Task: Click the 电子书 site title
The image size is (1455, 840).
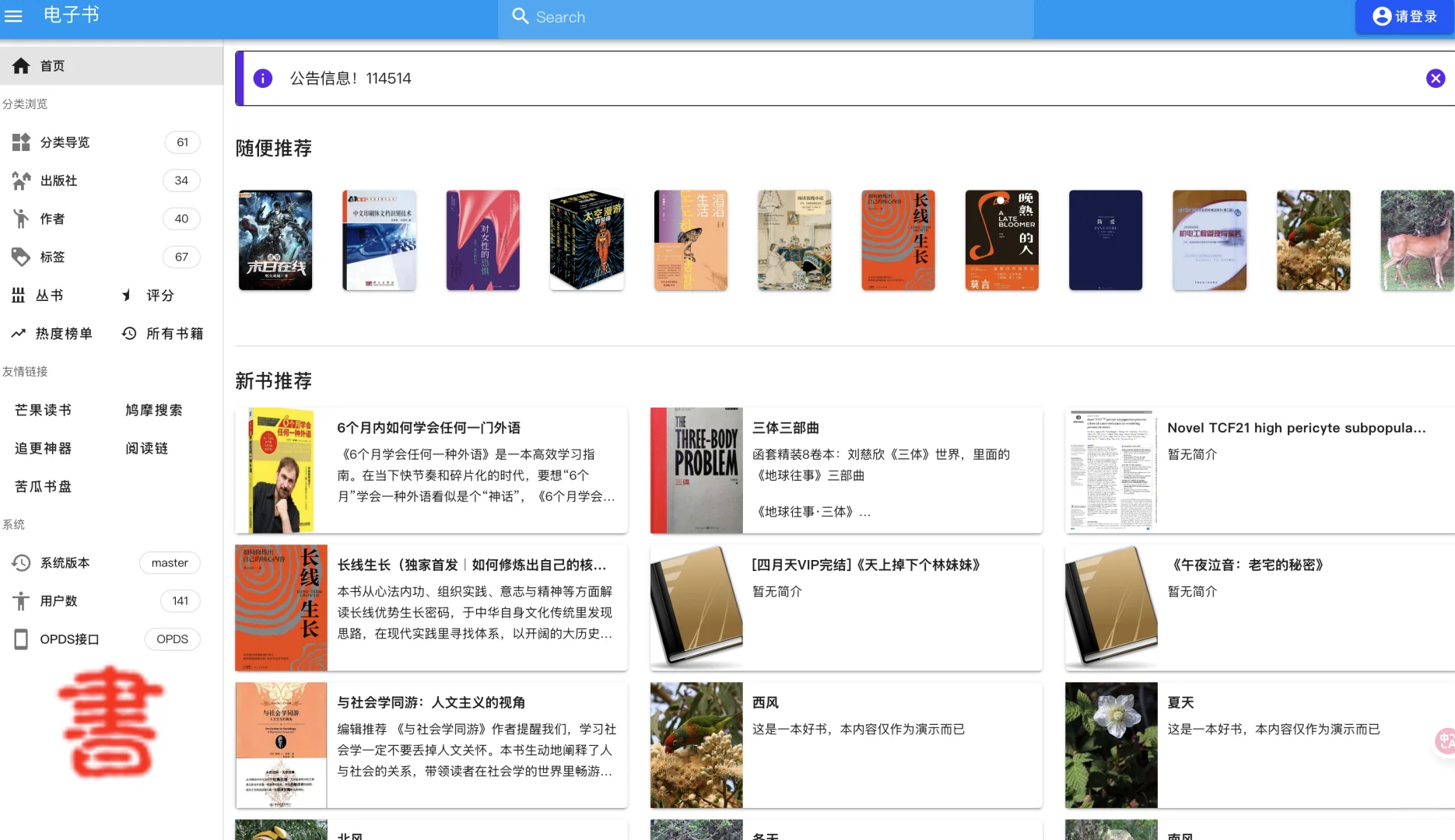Action: click(x=72, y=15)
